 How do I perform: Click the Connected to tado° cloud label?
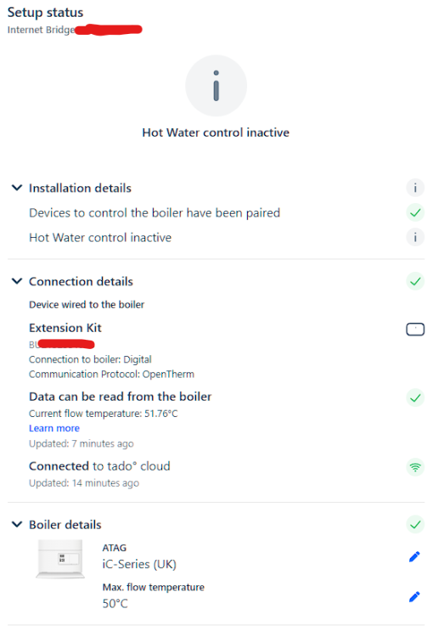point(99,466)
